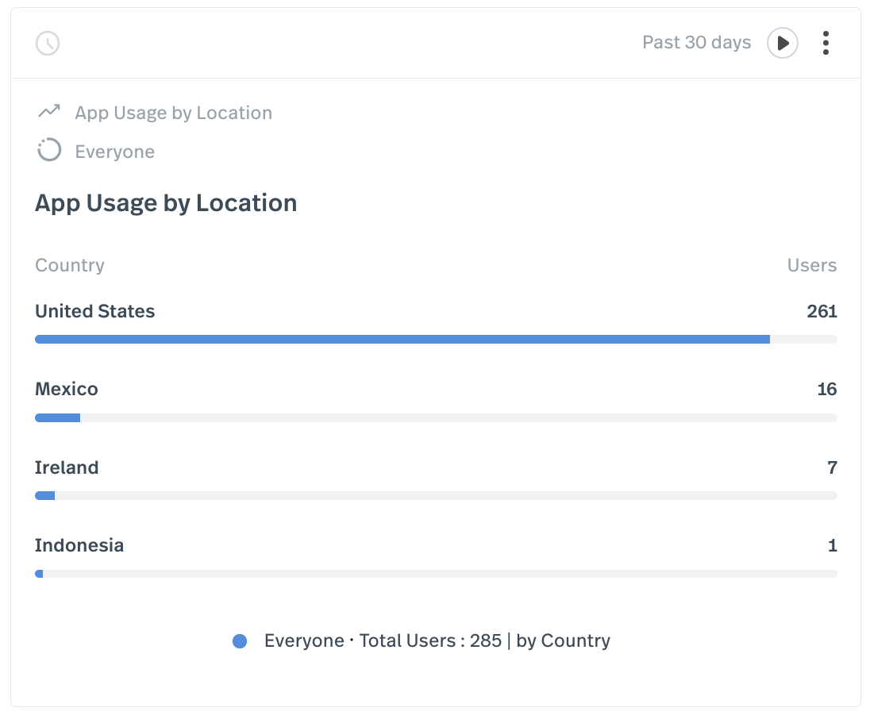
Task: Click the Everyone audience label
Action: tap(114, 151)
